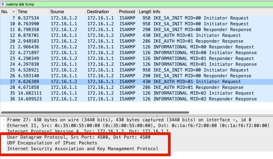This screenshot has width=273, height=159.
Task: Select packet 25 at time 4.528921
Action: 136,70
